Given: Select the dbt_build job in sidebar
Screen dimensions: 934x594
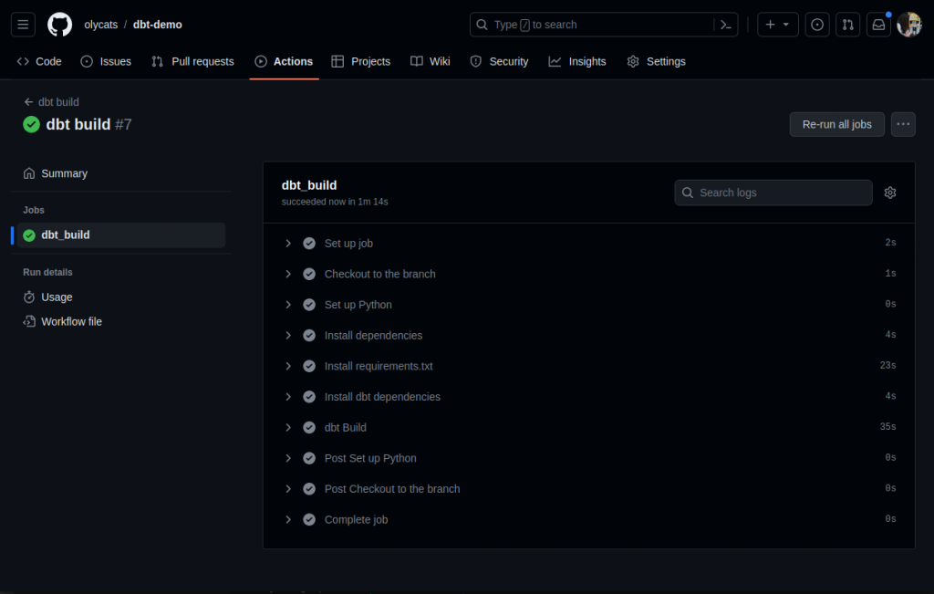Looking at the screenshot, I should click(121, 234).
